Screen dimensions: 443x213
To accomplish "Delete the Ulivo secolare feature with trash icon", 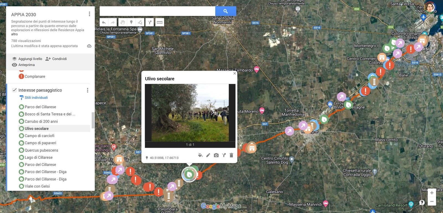I will pos(231,155).
